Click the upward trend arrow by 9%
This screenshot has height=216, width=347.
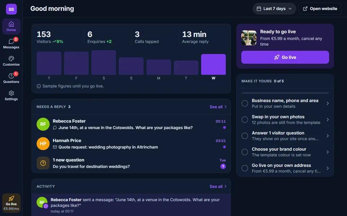pyautogui.click(x=54, y=41)
